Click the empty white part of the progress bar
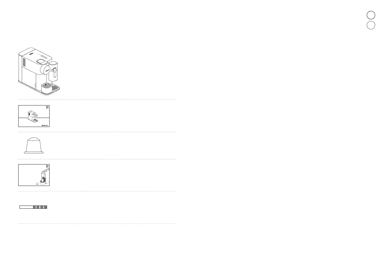Screen dimensions: 381x269 (26, 207)
